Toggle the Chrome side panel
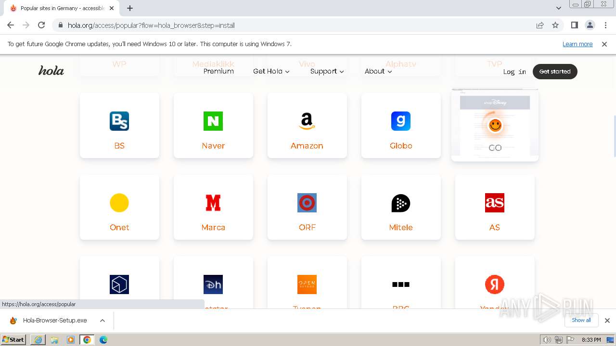 [575, 25]
